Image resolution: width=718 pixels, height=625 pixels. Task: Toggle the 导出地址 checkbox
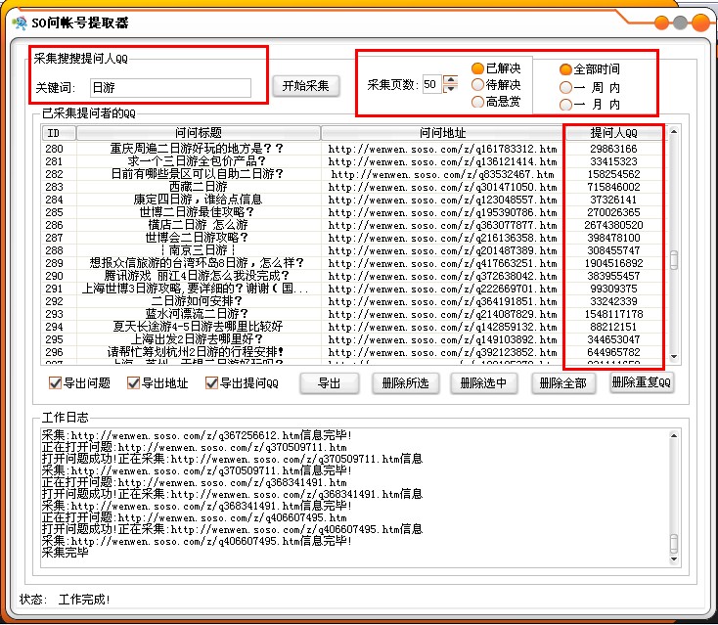[133, 382]
